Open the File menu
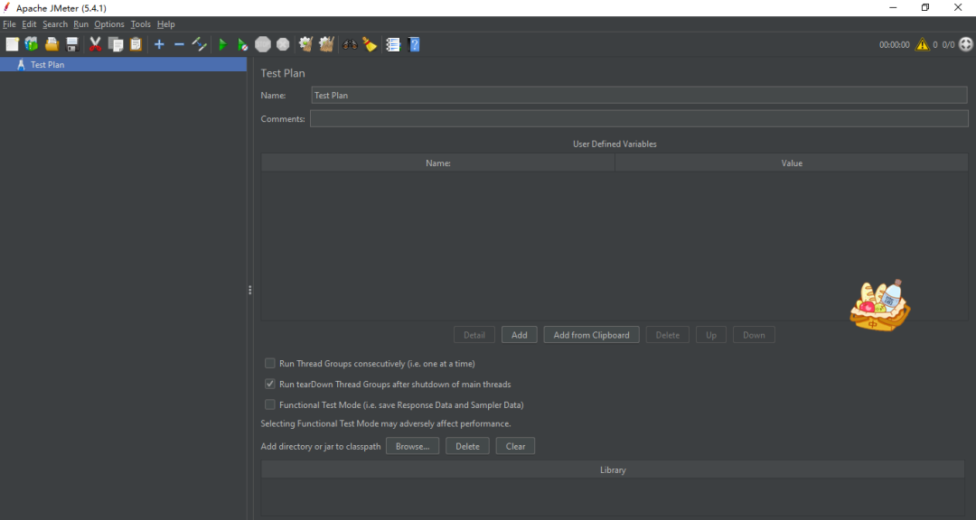976x520 pixels. (9, 24)
